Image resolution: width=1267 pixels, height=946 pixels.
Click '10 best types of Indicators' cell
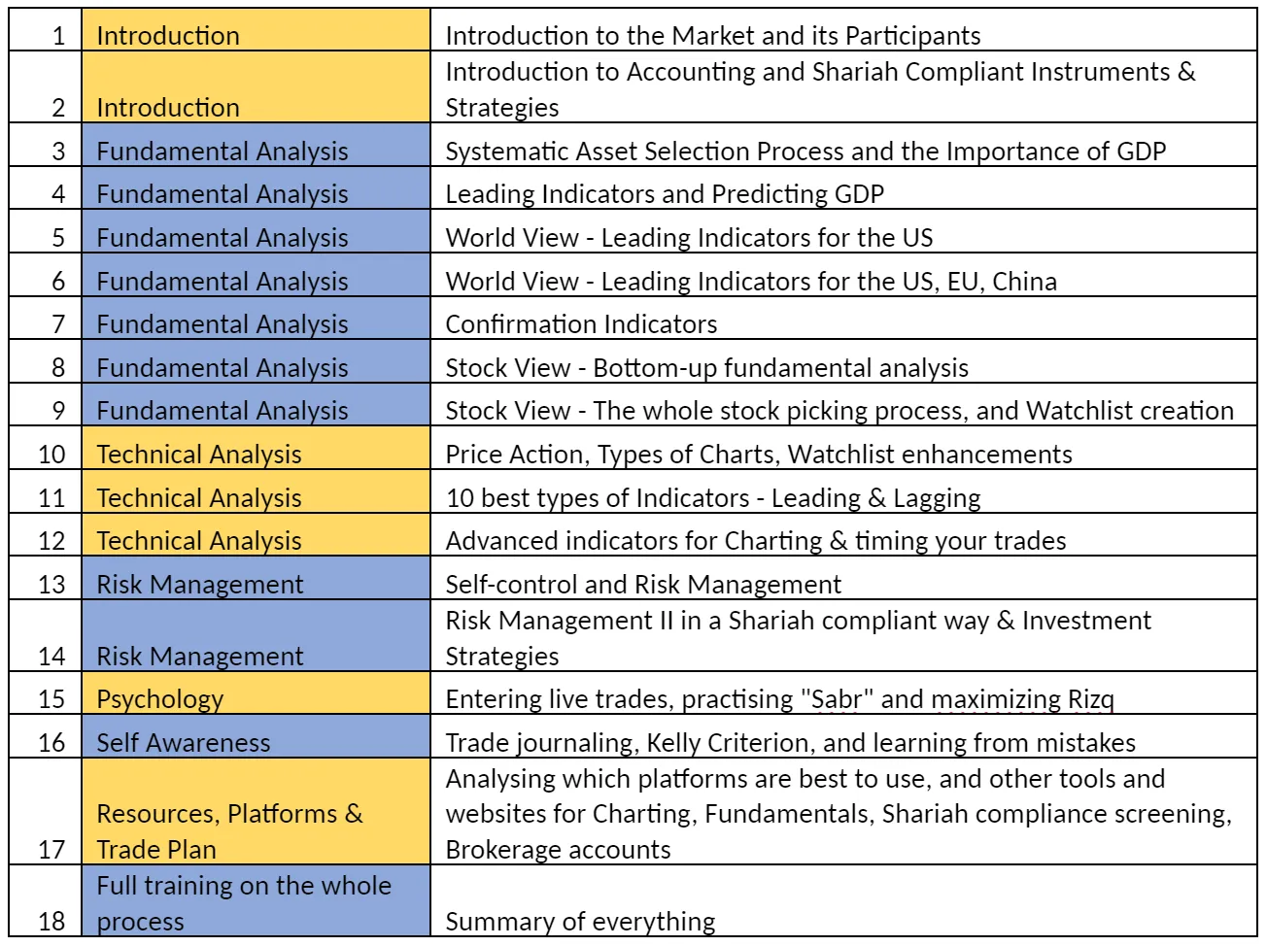[712, 498]
